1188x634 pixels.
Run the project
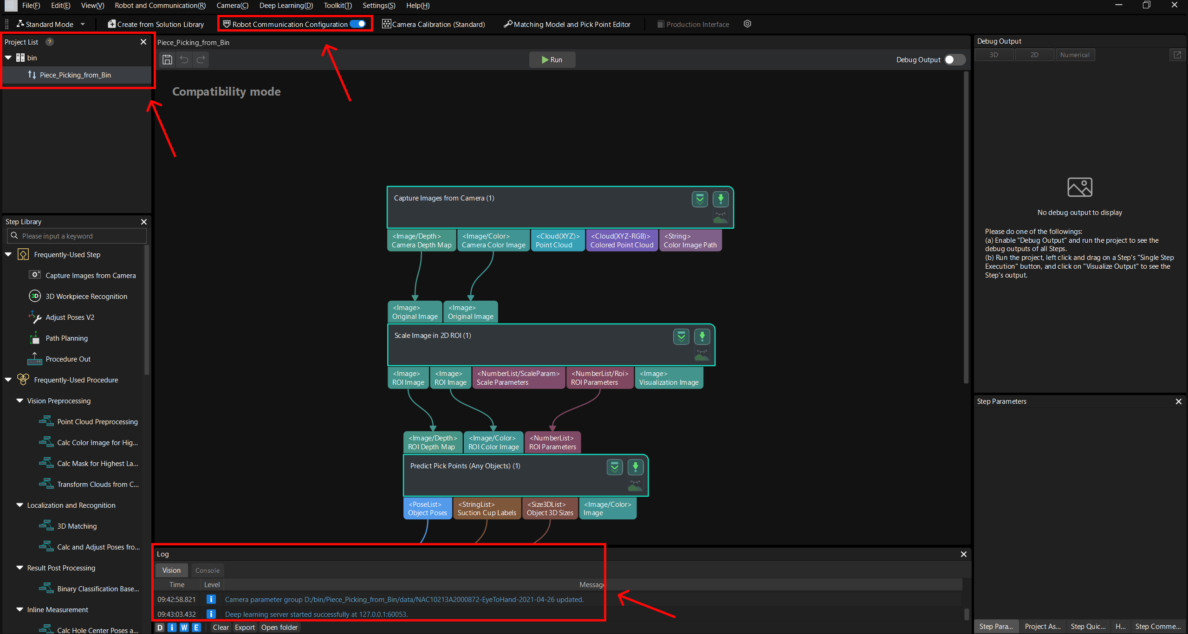pyautogui.click(x=552, y=60)
